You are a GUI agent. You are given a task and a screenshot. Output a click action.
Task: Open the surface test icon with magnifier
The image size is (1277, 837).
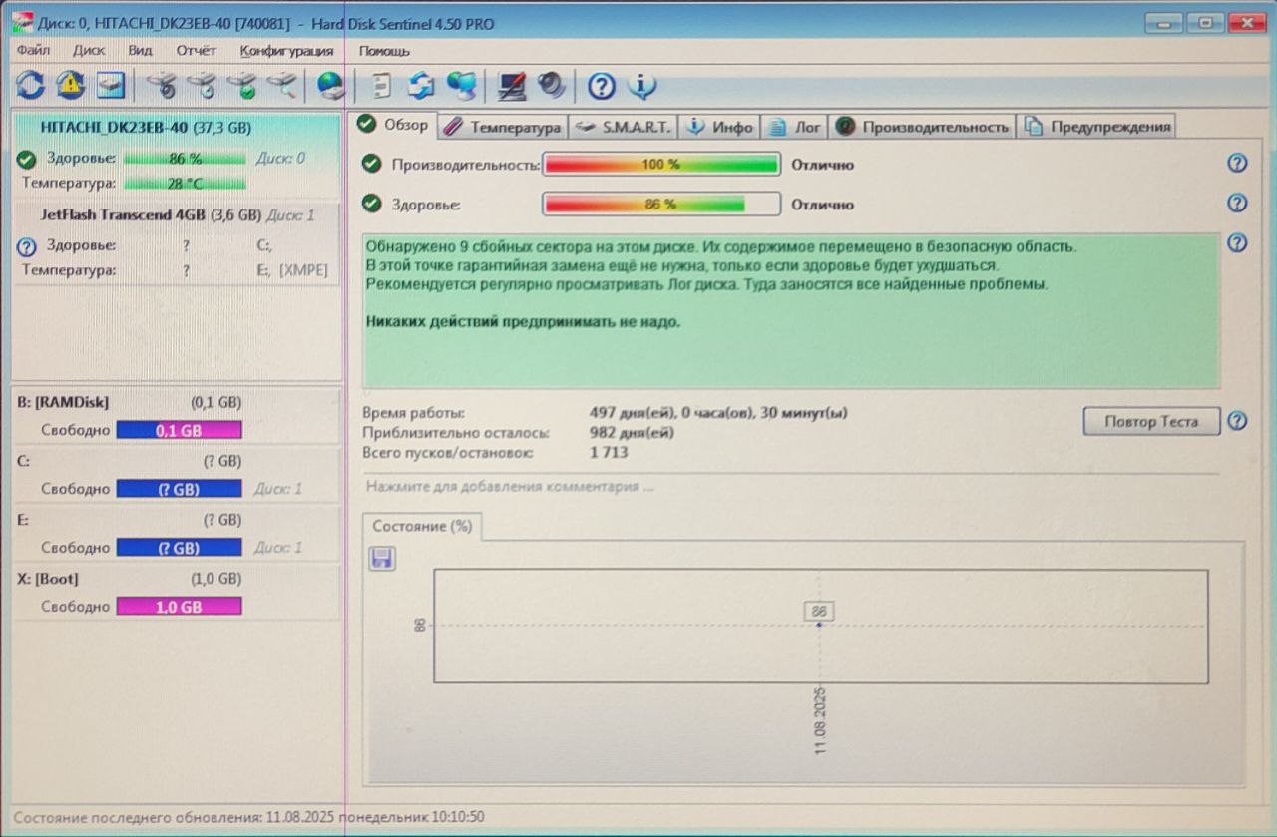[282, 86]
